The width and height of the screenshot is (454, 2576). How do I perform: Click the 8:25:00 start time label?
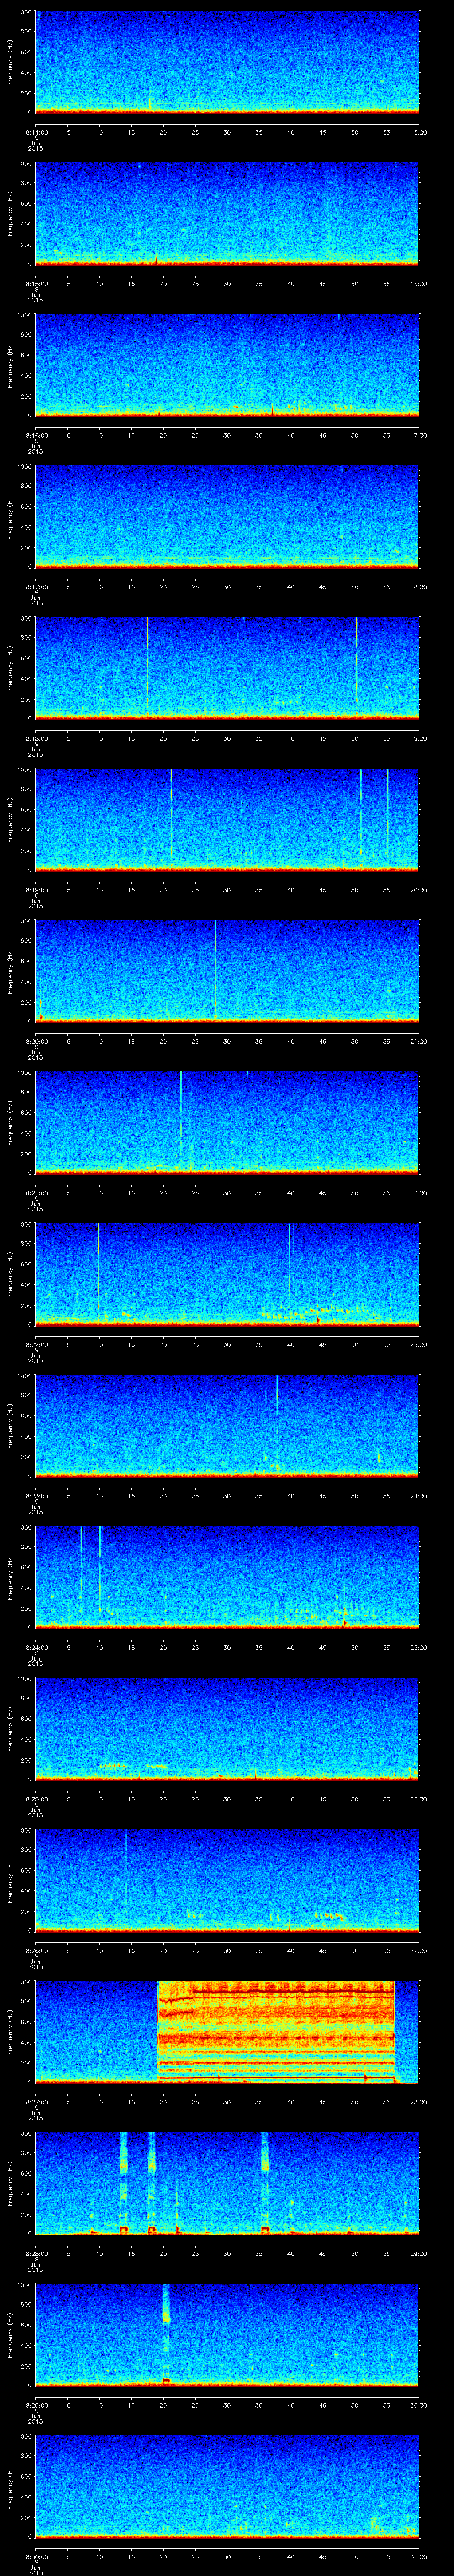[x=36, y=1799]
